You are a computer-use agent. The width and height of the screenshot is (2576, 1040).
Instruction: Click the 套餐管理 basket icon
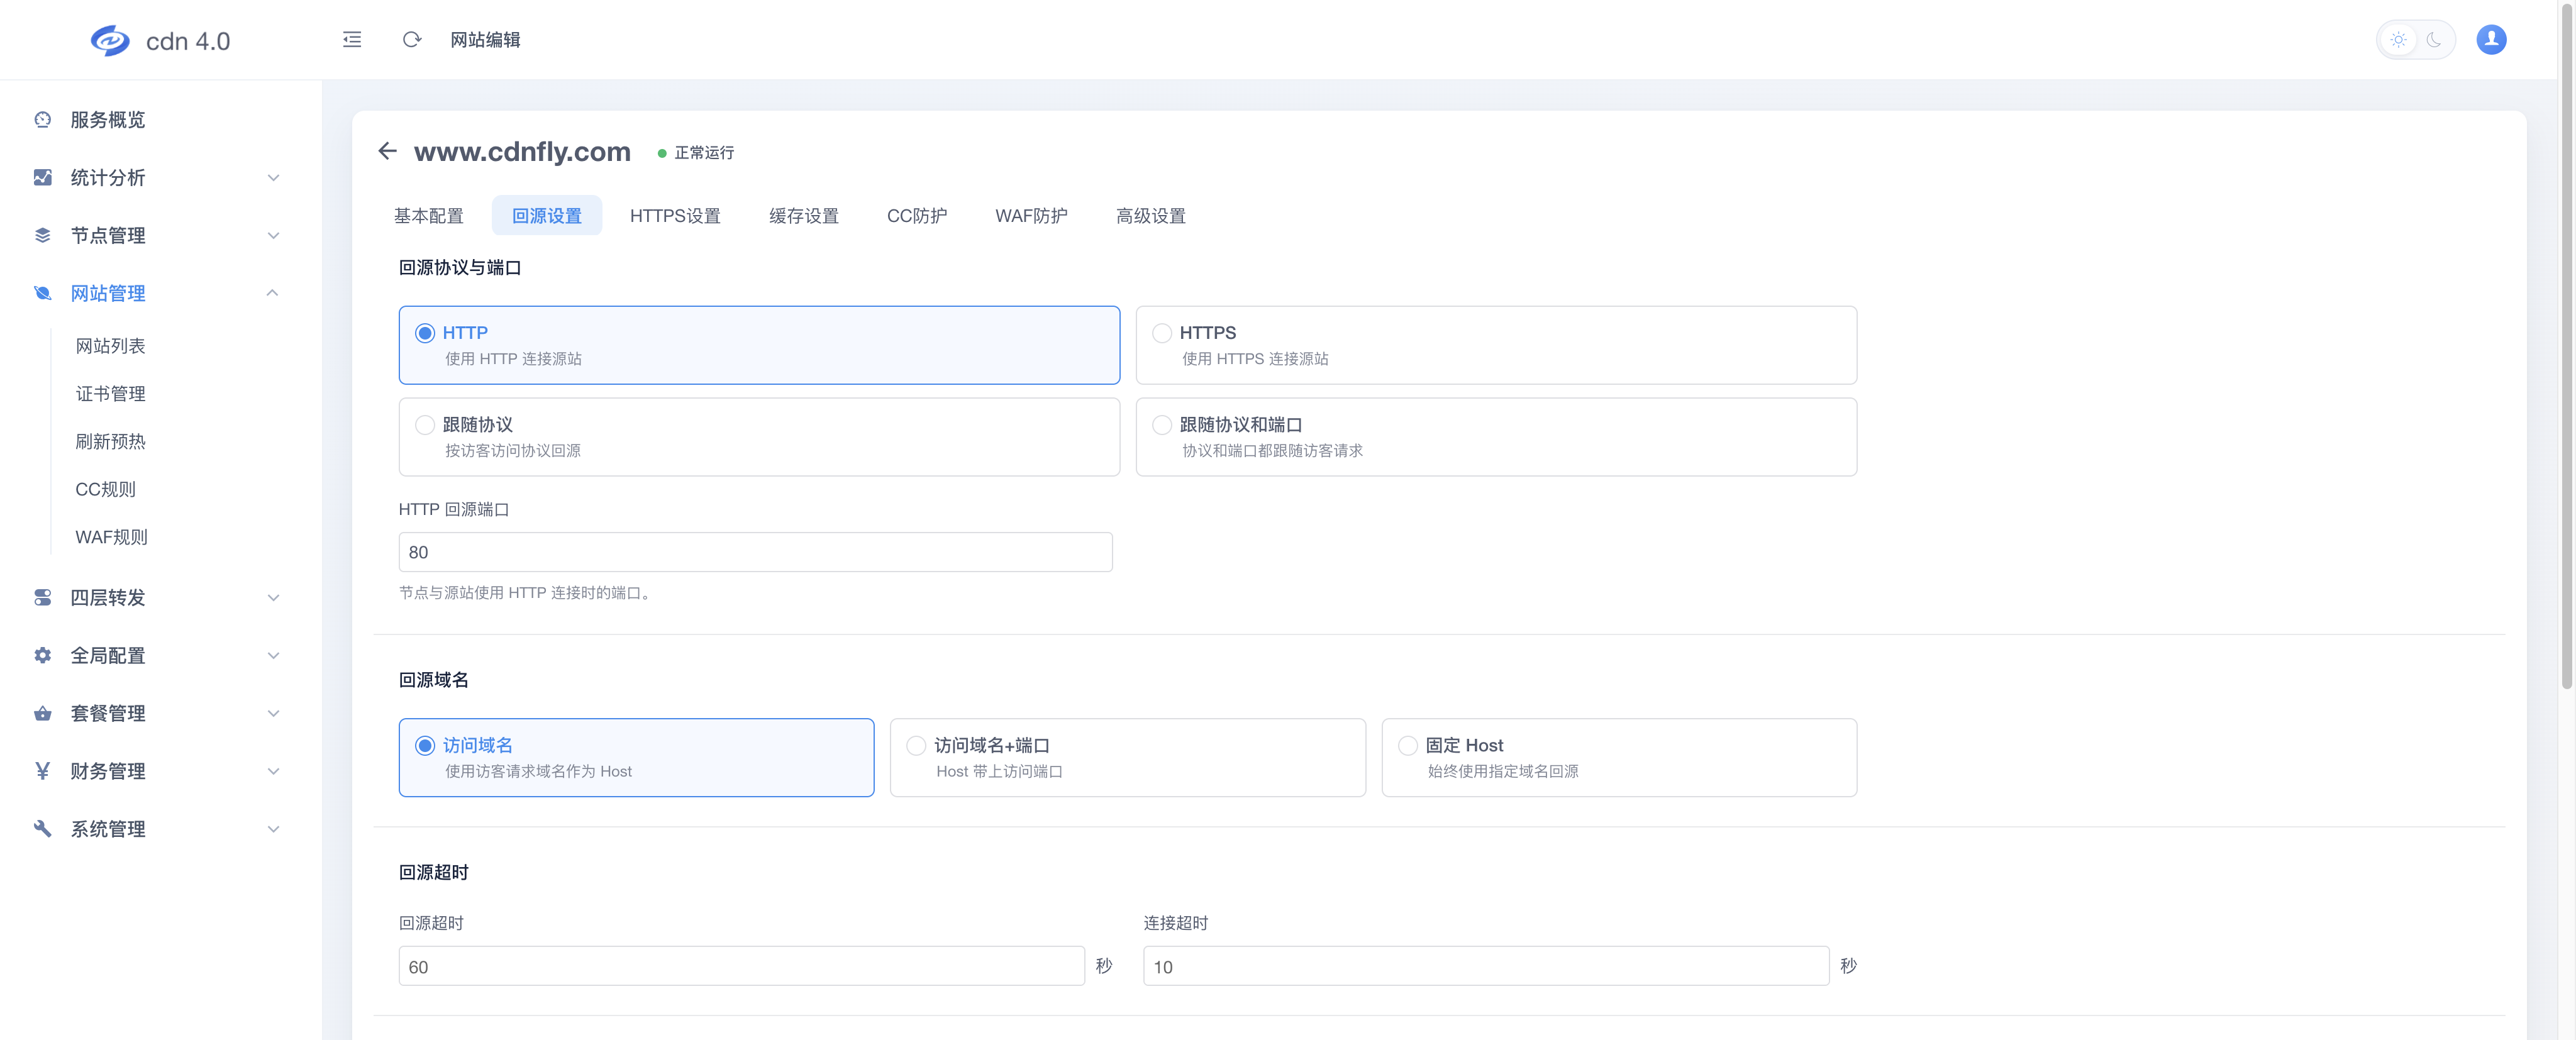[x=42, y=714]
